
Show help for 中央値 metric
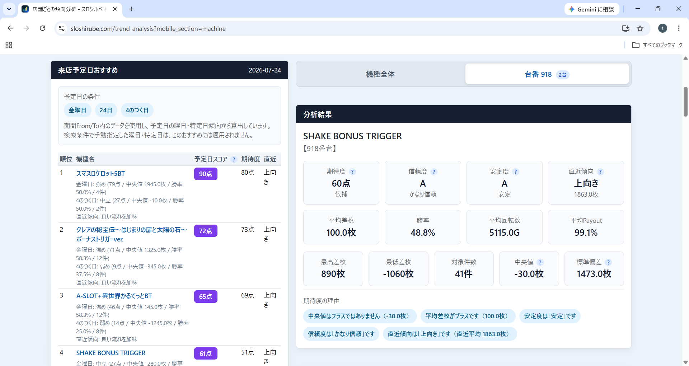point(540,262)
